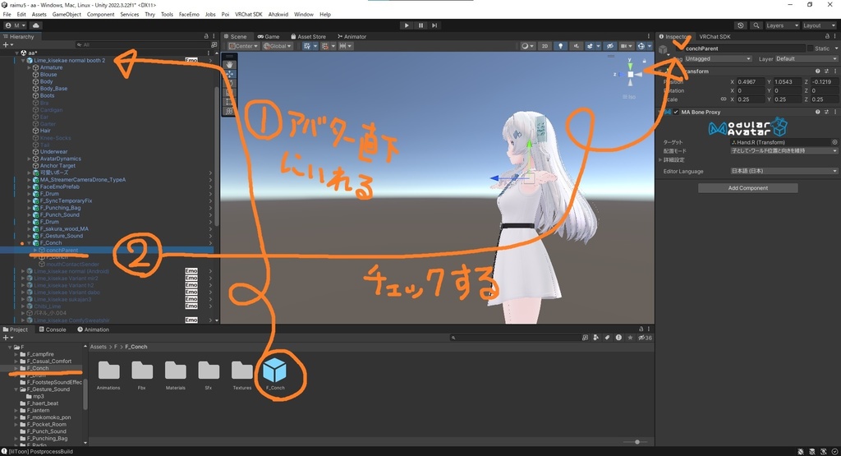Image resolution: width=841 pixels, height=456 pixels.
Task: Toggle scene audio icon
Action: [x=576, y=46]
